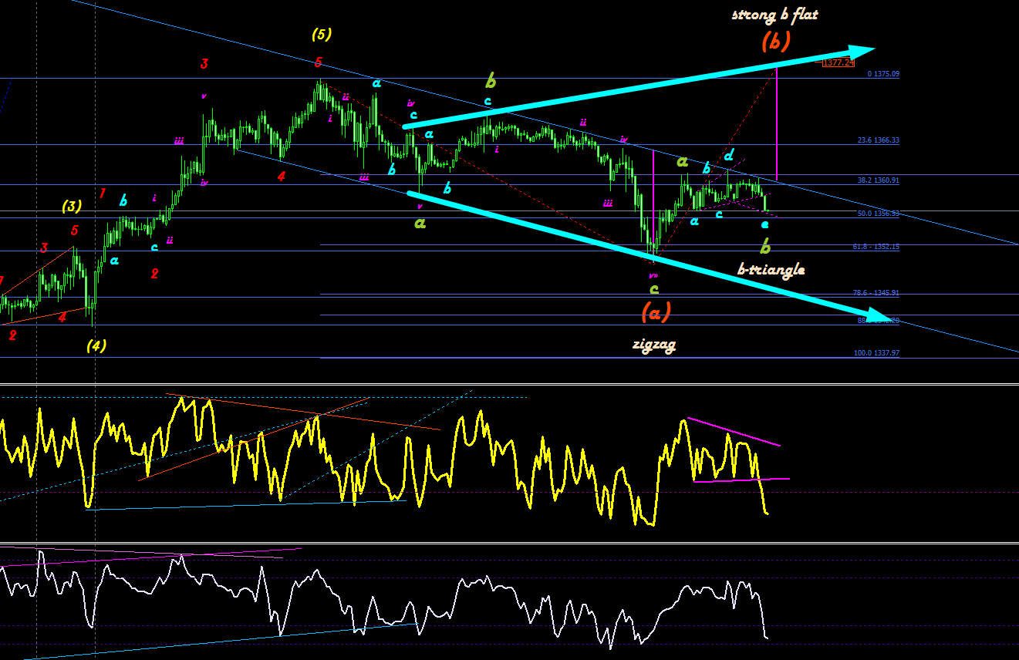Select the 100.0 Fibonacci level label
The height and width of the screenshot is (660, 1019).
coord(877,353)
